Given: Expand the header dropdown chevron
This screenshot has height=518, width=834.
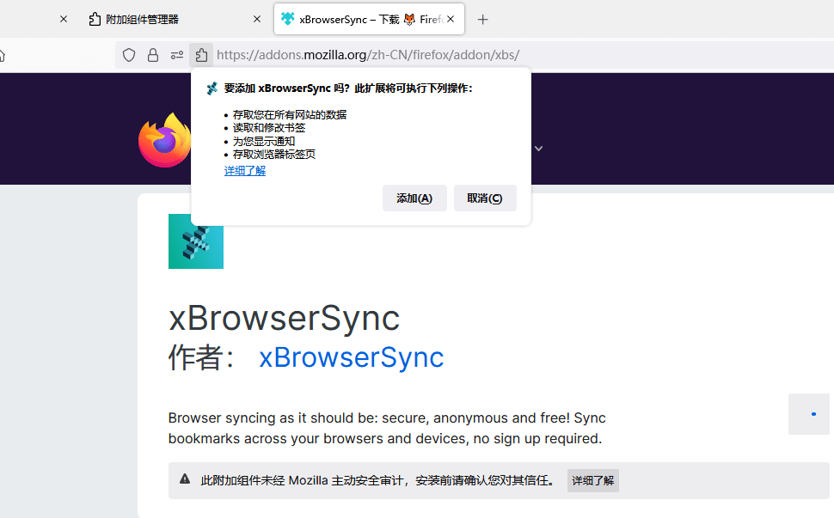Looking at the screenshot, I should [x=539, y=149].
